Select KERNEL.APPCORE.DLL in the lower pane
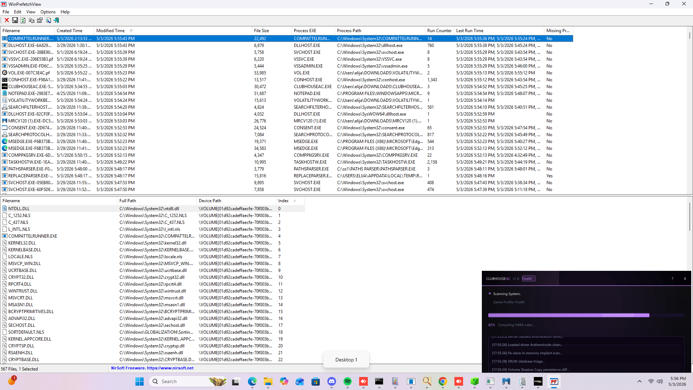 (153, 339)
